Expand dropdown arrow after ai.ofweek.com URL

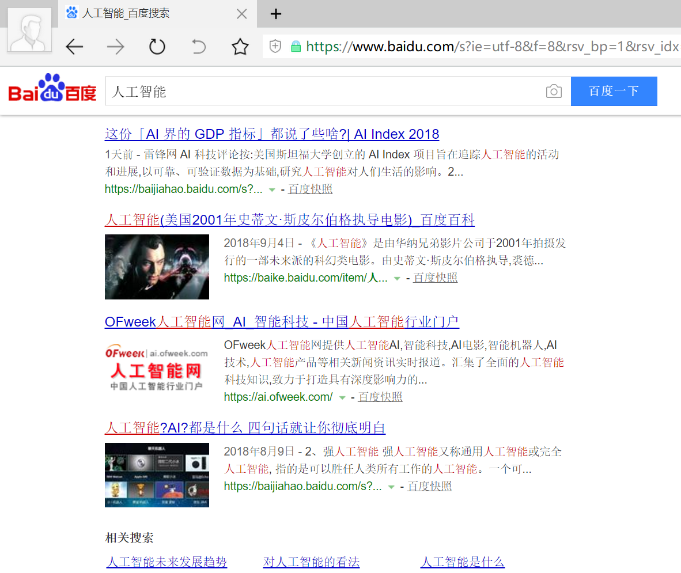pos(342,397)
